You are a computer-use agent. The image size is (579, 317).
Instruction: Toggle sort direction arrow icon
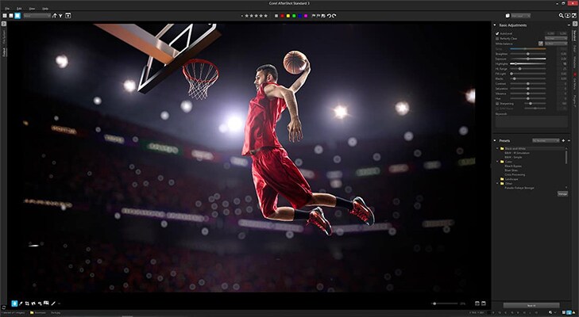point(55,16)
